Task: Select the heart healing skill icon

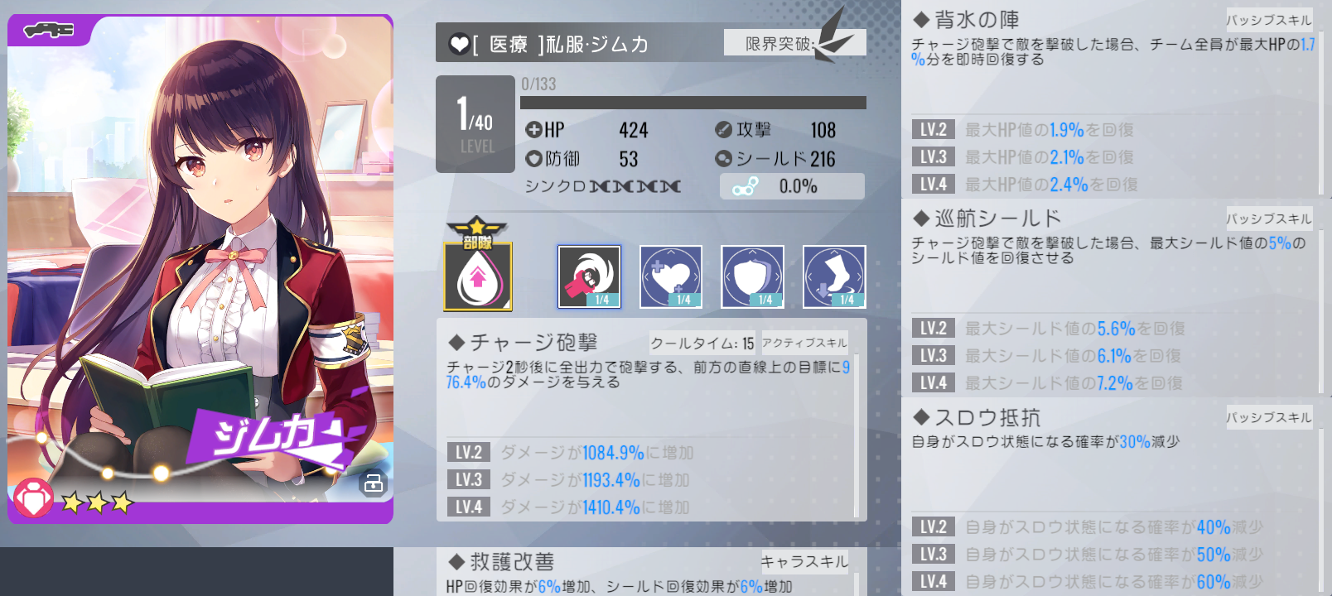Action: [x=671, y=276]
